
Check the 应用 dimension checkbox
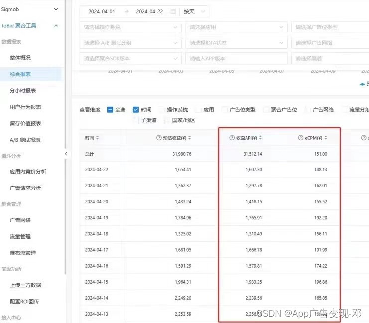198,110
